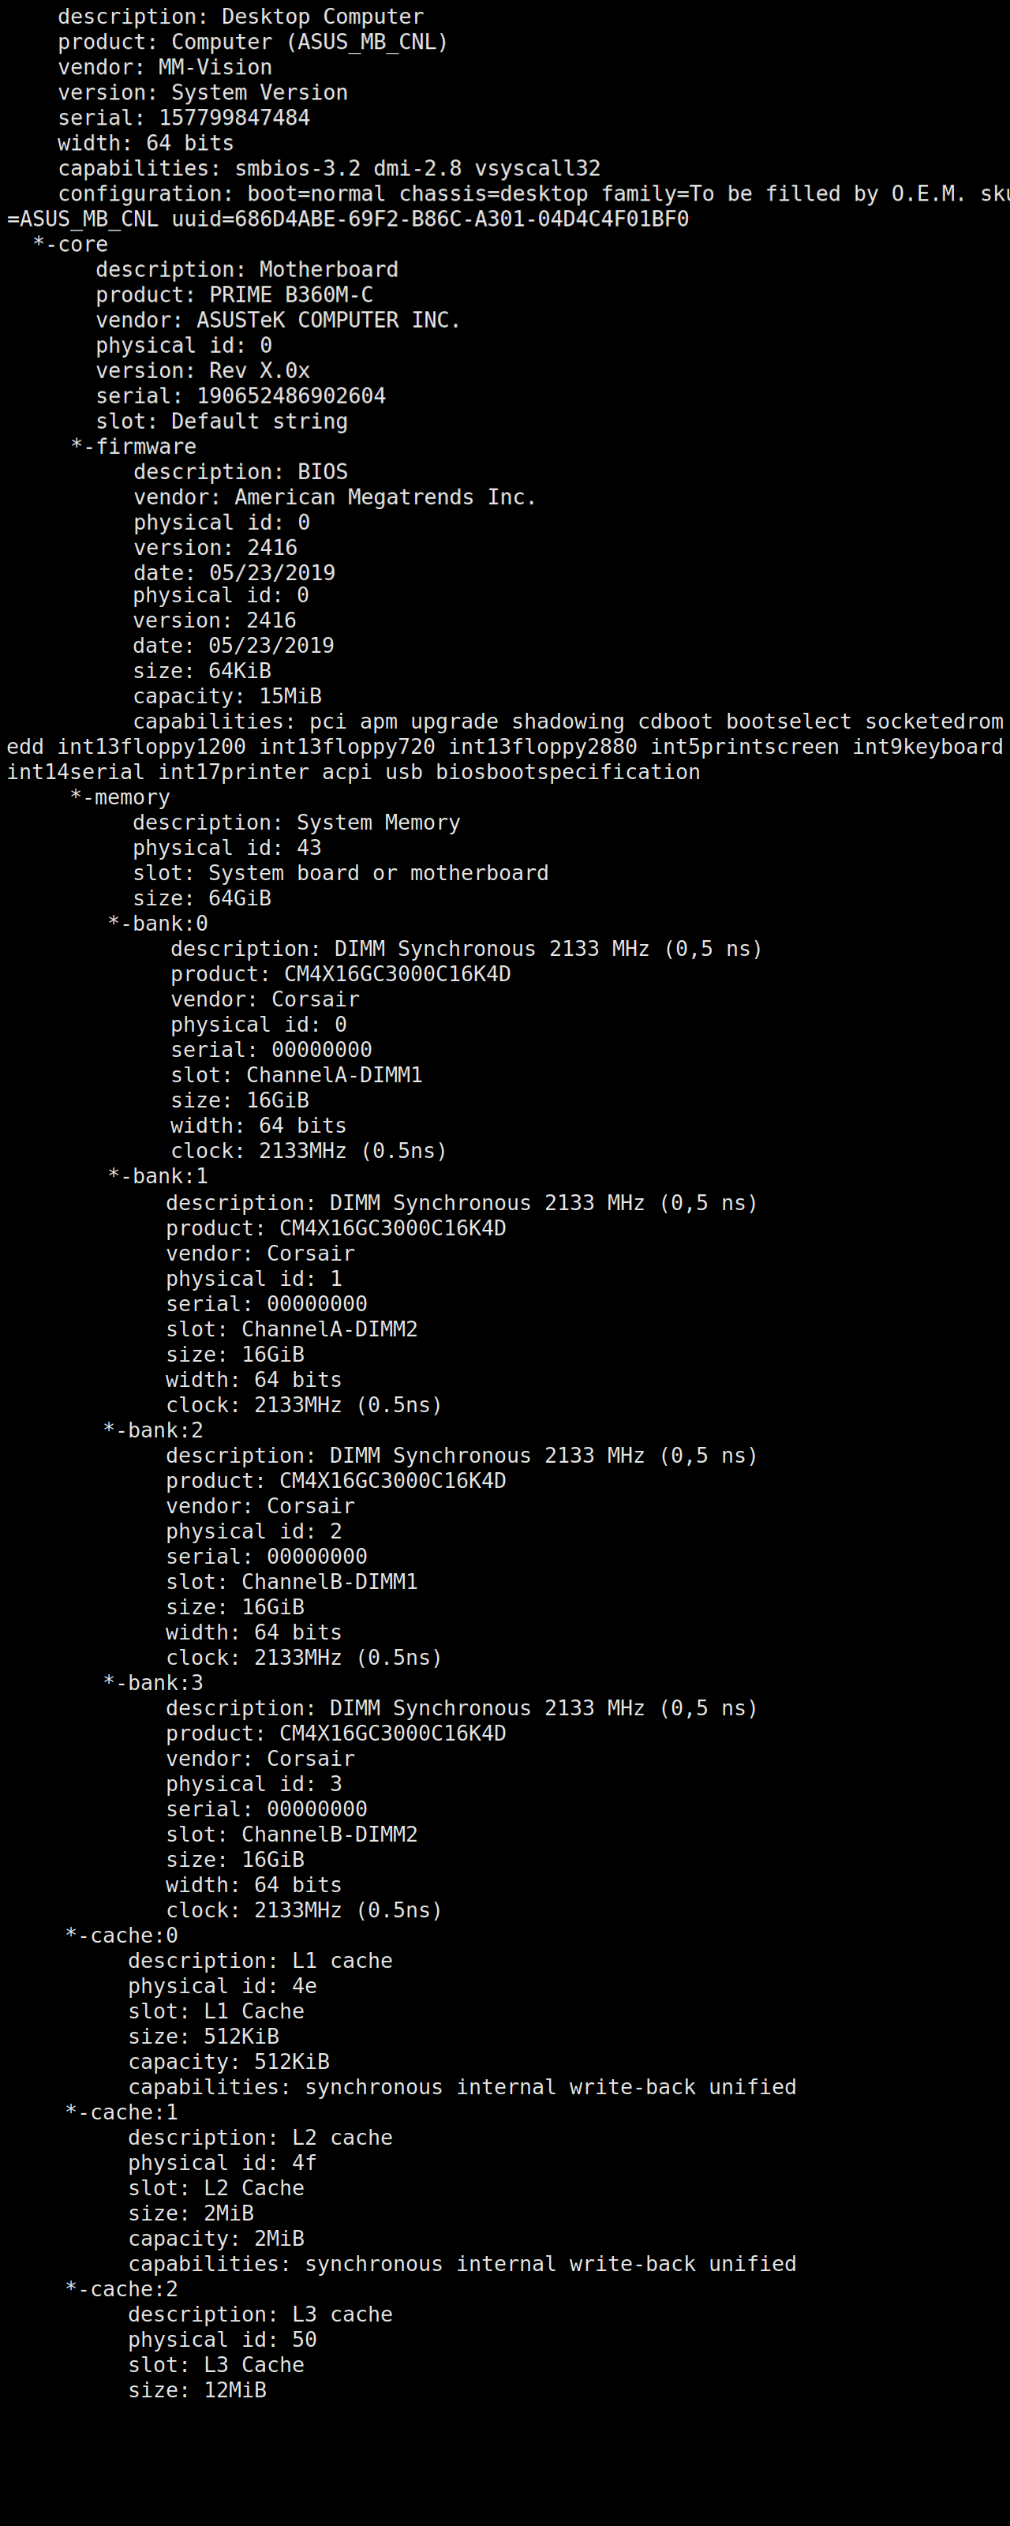The width and height of the screenshot is (1010, 2526).
Task: Click the *-cache:2 heading
Action: [122, 2288]
